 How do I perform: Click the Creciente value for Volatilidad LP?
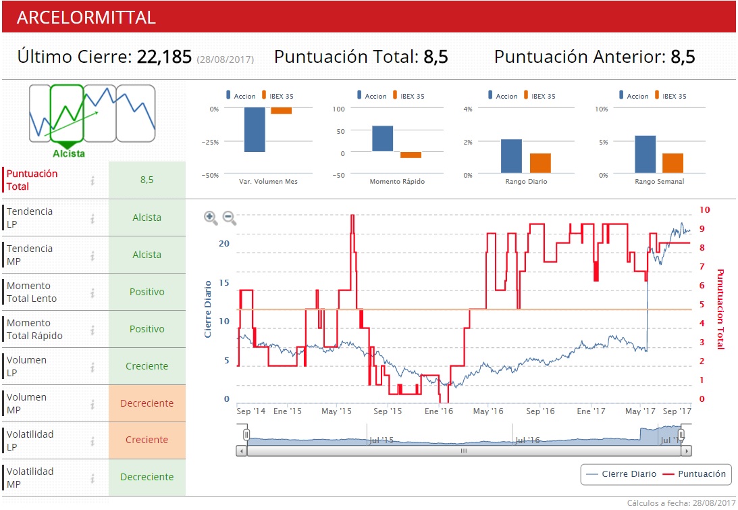coord(147,440)
